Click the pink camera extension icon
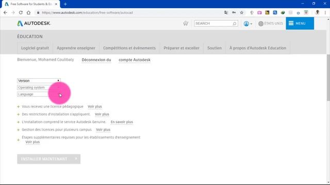Screen dimensions: 330x185 coord(259,12)
